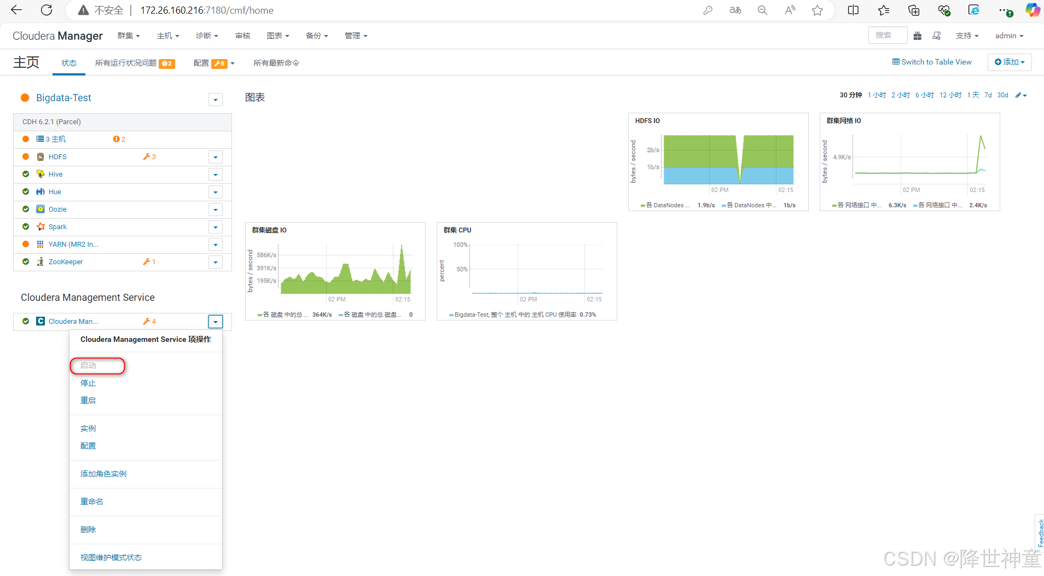Screen dimensions: 1044x576
Task: Open Spark service actions dropdown
Action: [216, 227]
